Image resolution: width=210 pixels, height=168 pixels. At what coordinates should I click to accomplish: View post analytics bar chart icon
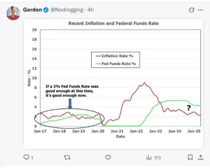coord(149,157)
